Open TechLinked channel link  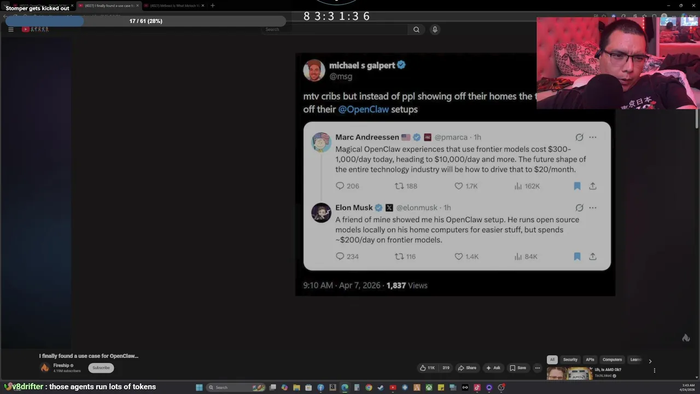click(603, 376)
